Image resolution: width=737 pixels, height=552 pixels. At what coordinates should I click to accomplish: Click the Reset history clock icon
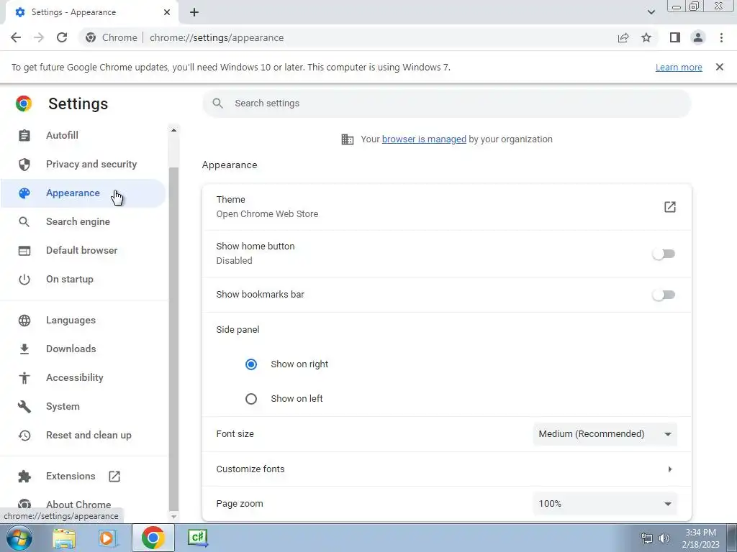coord(24,435)
